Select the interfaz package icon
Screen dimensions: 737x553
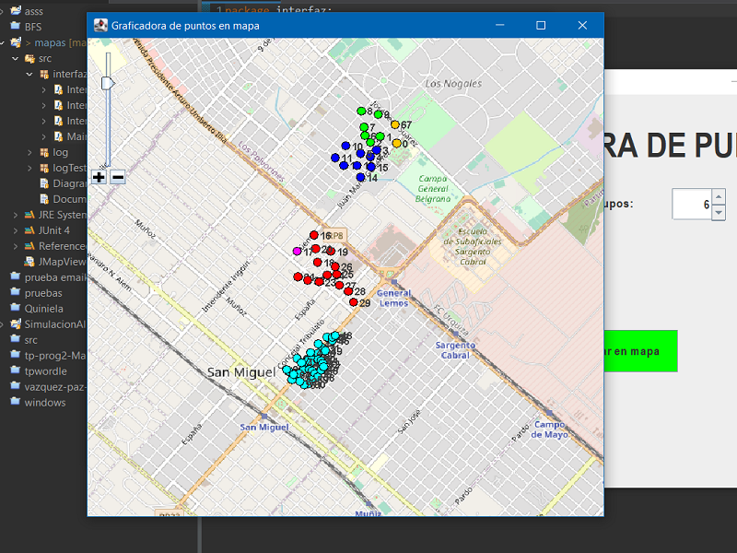click(x=46, y=74)
